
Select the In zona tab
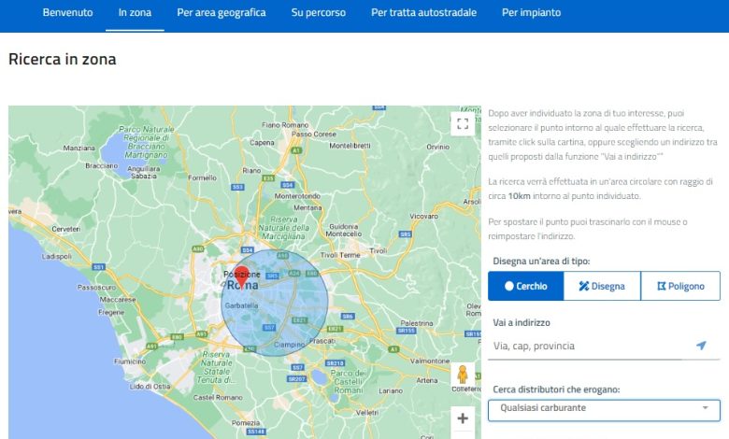point(135,12)
